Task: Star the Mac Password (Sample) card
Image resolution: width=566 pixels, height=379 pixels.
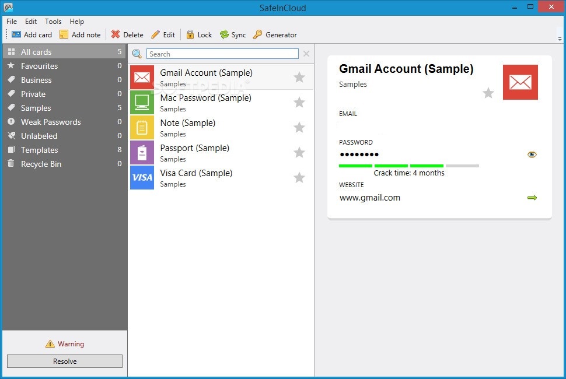Action: [x=299, y=103]
